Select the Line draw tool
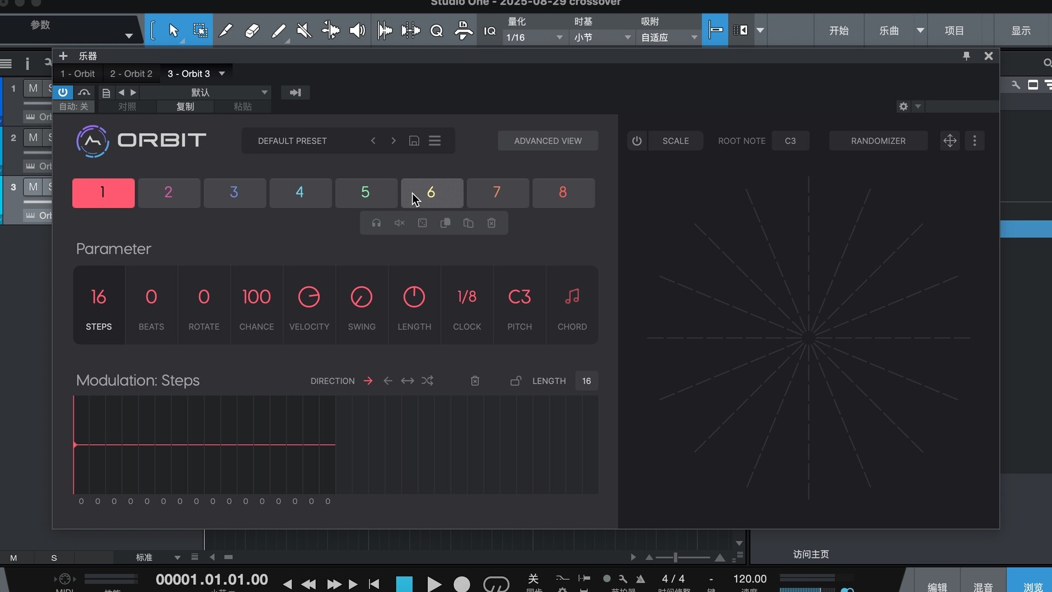1052x592 pixels. 278,31
